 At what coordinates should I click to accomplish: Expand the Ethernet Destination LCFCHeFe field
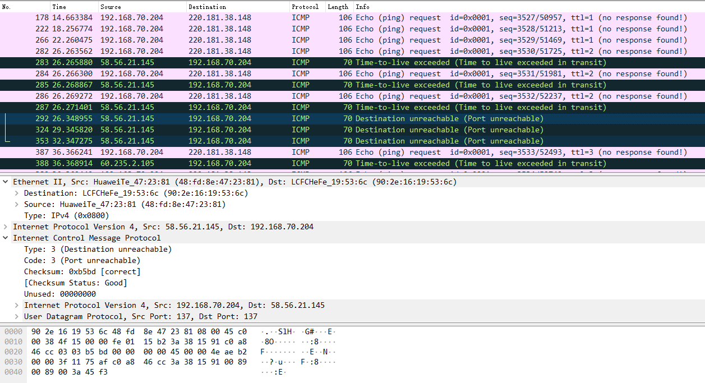click(x=17, y=193)
